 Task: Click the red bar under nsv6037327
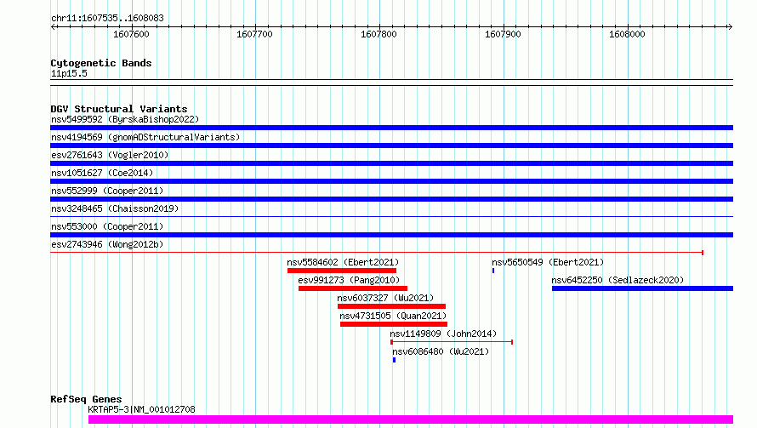click(x=391, y=306)
